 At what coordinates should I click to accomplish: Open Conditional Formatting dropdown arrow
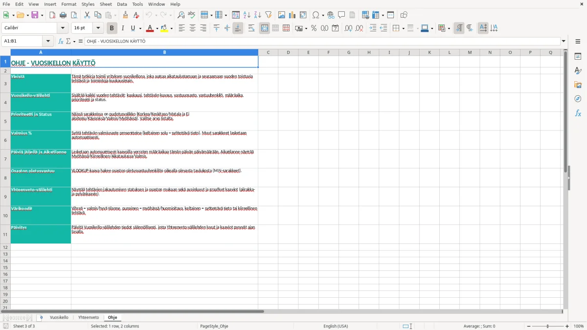[449, 28]
